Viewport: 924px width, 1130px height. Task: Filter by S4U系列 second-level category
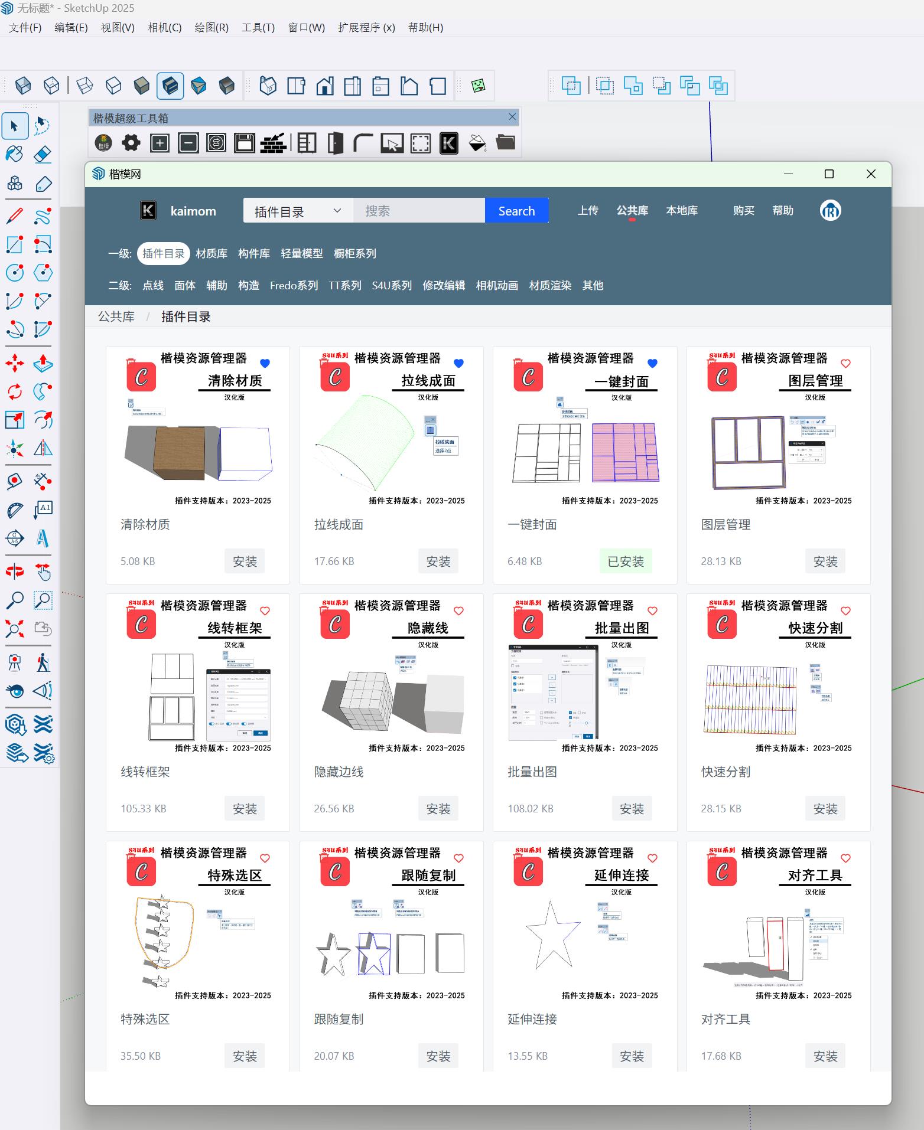pos(392,285)
